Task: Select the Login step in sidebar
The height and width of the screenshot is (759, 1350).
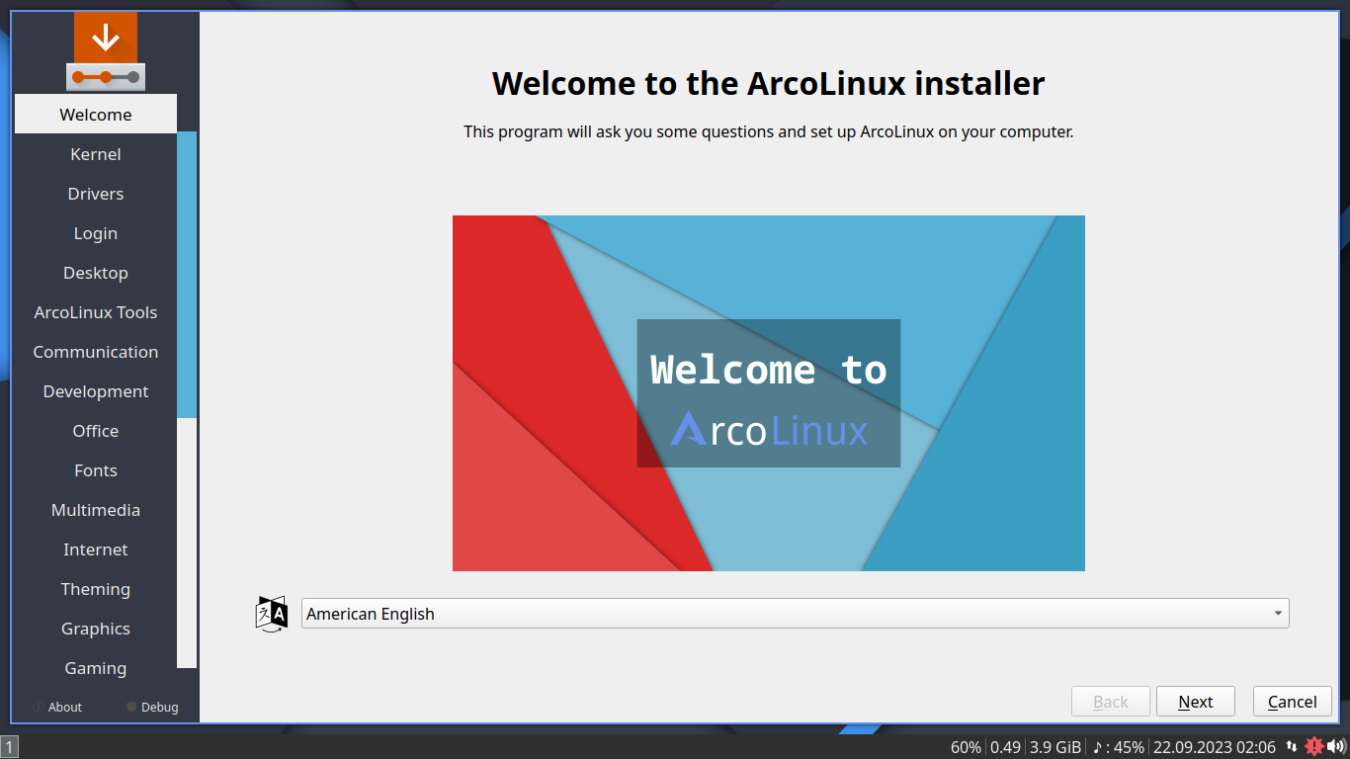Action: pyautogui.click(x=96, y=233)
